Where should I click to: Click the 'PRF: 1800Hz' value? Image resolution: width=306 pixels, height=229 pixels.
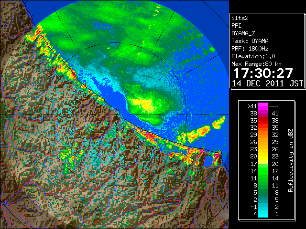(250, 49)
